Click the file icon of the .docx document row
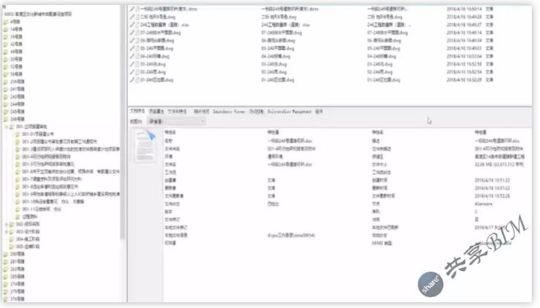The width and height of the screenshot is (540, 308). 137,9
